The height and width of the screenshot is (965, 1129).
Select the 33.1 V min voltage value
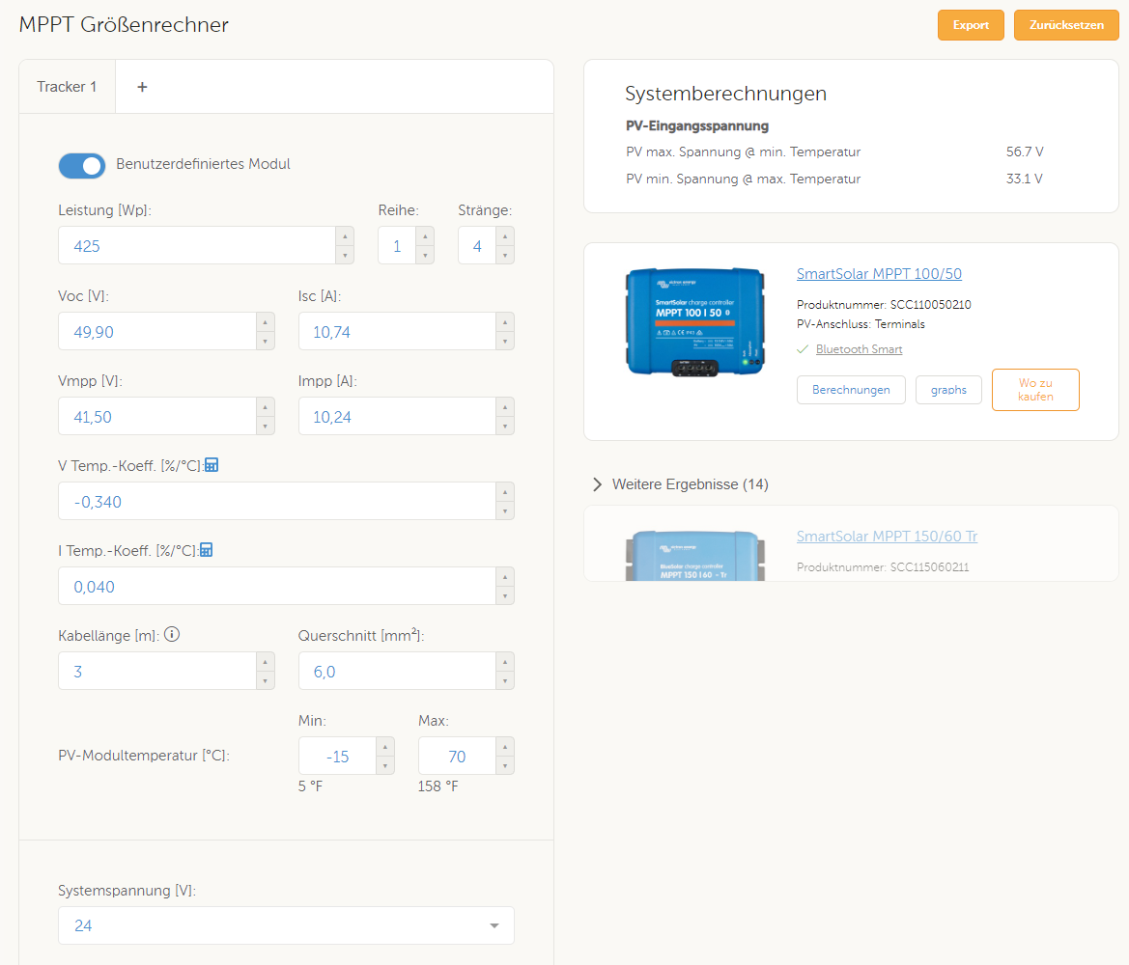[1024, 179]
